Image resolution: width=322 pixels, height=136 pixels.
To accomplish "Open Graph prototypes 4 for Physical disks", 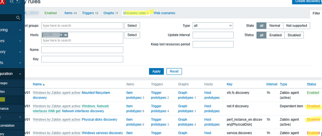I will click(187, 122).
